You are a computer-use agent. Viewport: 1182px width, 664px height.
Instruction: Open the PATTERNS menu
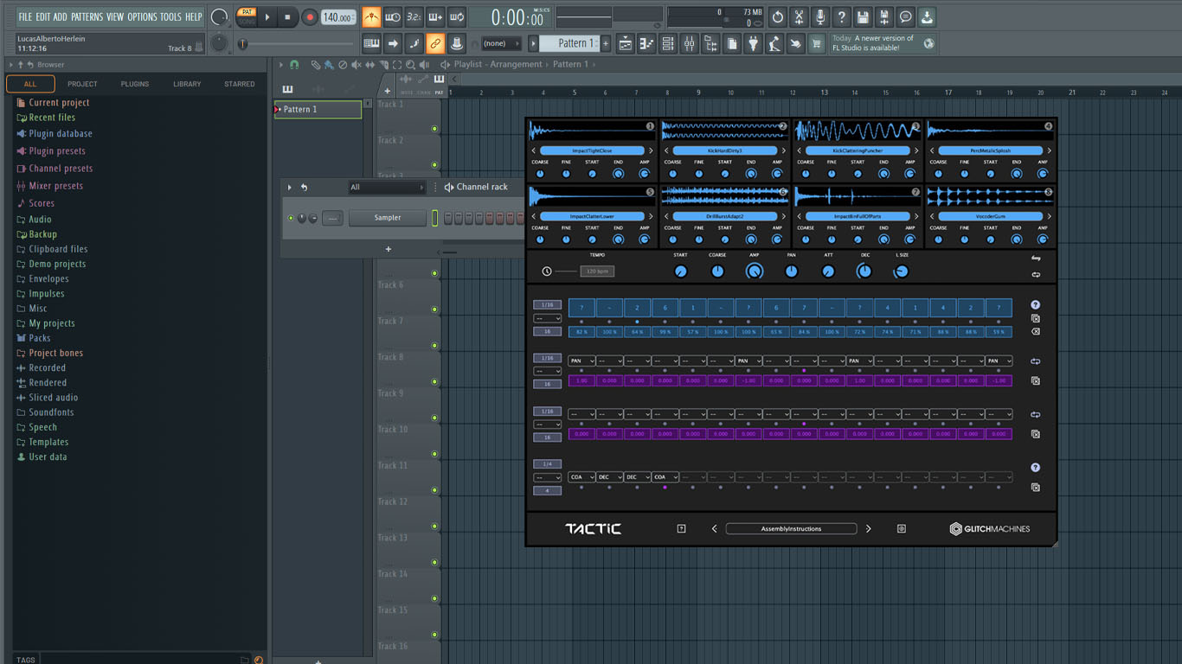(x=87, y=16)
